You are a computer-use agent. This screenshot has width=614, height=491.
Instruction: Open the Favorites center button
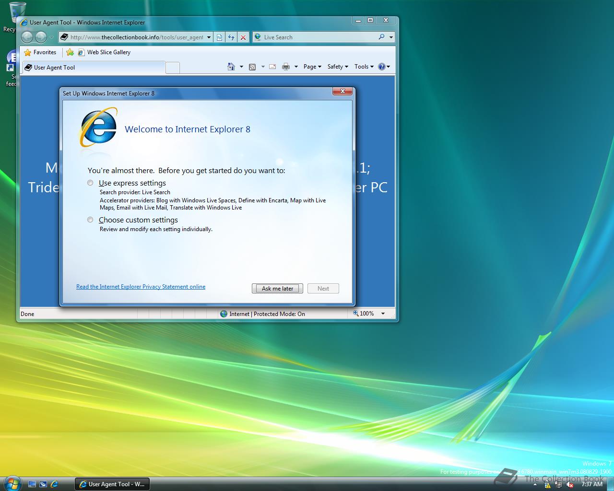(x=40, y=52)
